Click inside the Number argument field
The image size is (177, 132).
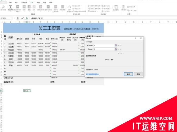pos(104,45)
